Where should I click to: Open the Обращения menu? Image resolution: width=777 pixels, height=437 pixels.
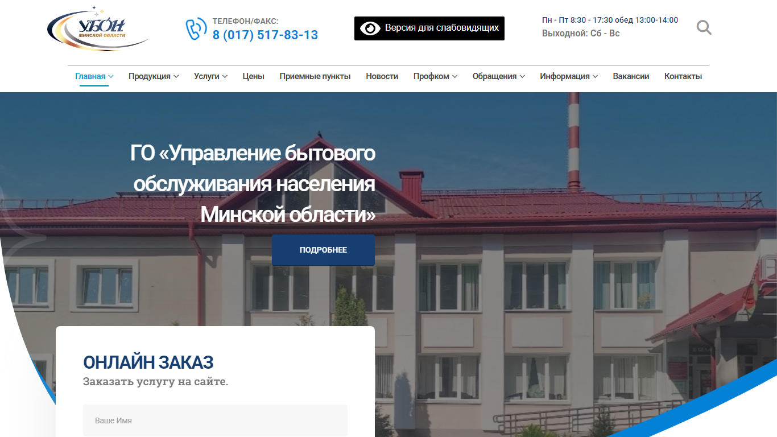point(494,76)
